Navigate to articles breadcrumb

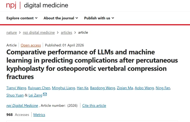[x=66, y=33]
